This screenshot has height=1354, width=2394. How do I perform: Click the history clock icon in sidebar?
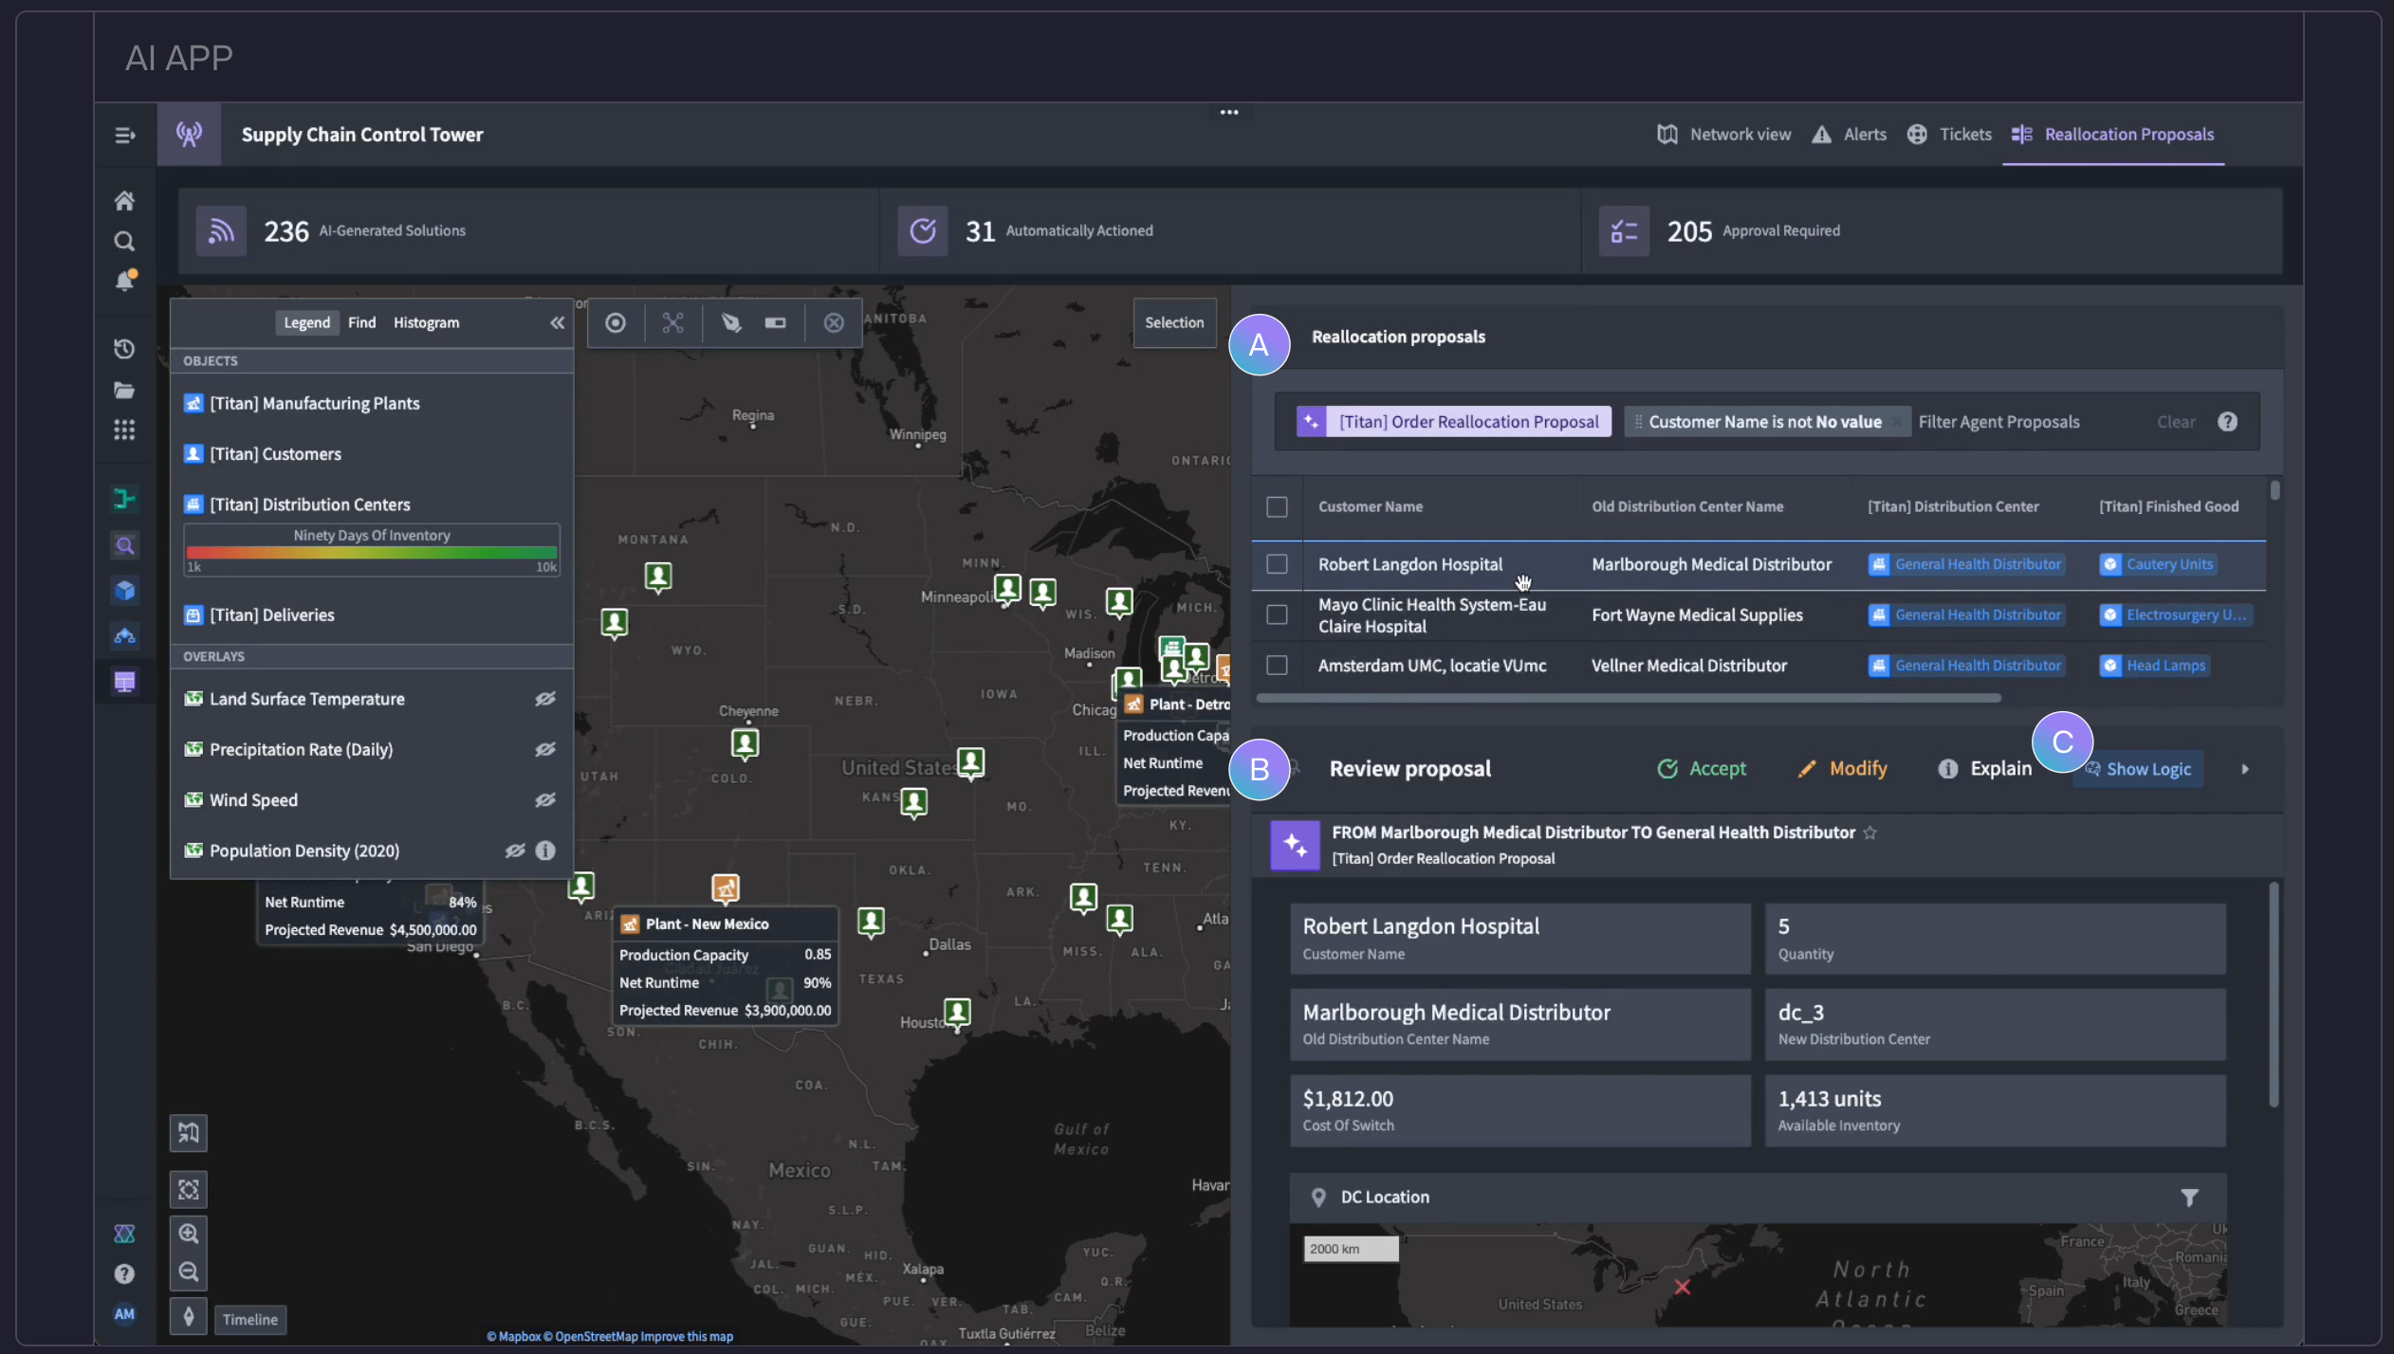[x=124, y=349]
